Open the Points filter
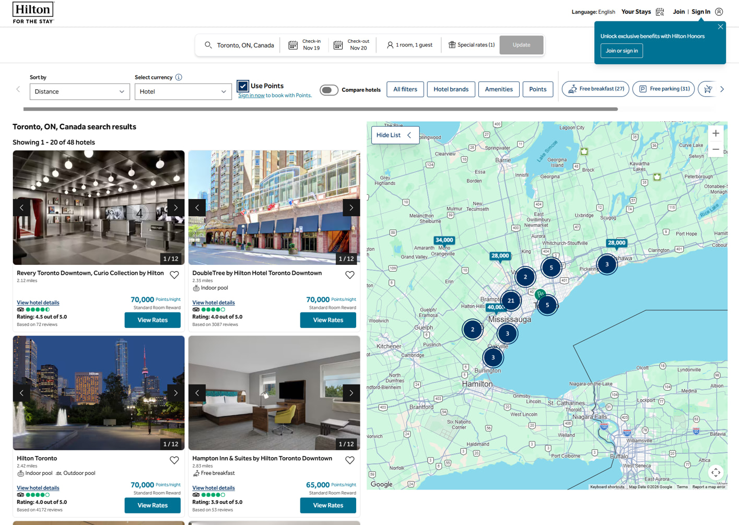This screenshot has width=739, height=525. [x=537, y=89]
